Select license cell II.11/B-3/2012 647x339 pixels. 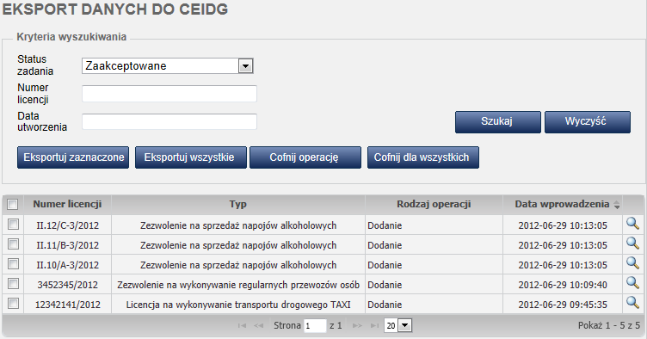click(68, 245)
